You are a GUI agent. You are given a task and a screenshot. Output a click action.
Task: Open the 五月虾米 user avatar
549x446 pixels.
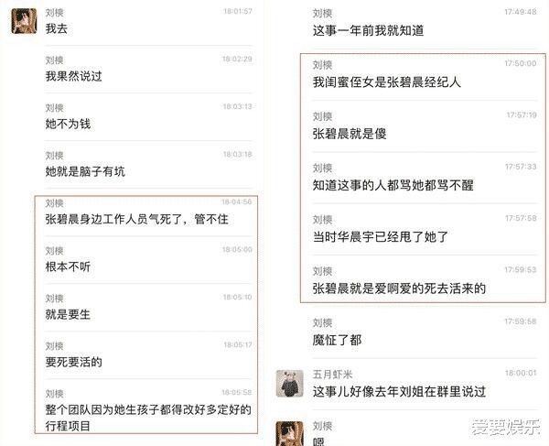point(289,384)
